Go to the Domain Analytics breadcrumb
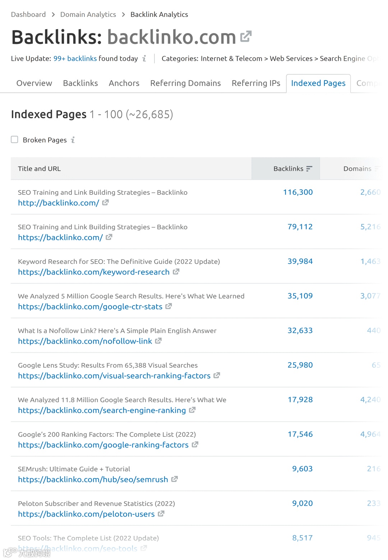This screenshot has width=388, height=560. point(88,14)
